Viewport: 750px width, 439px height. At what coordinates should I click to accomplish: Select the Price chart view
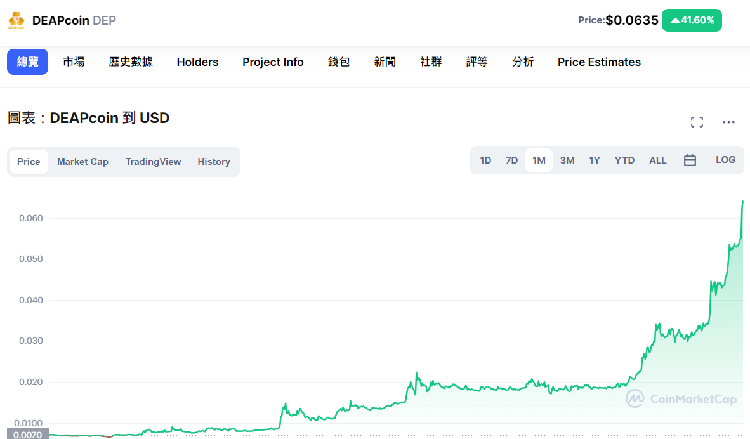(x=29, y=162)
